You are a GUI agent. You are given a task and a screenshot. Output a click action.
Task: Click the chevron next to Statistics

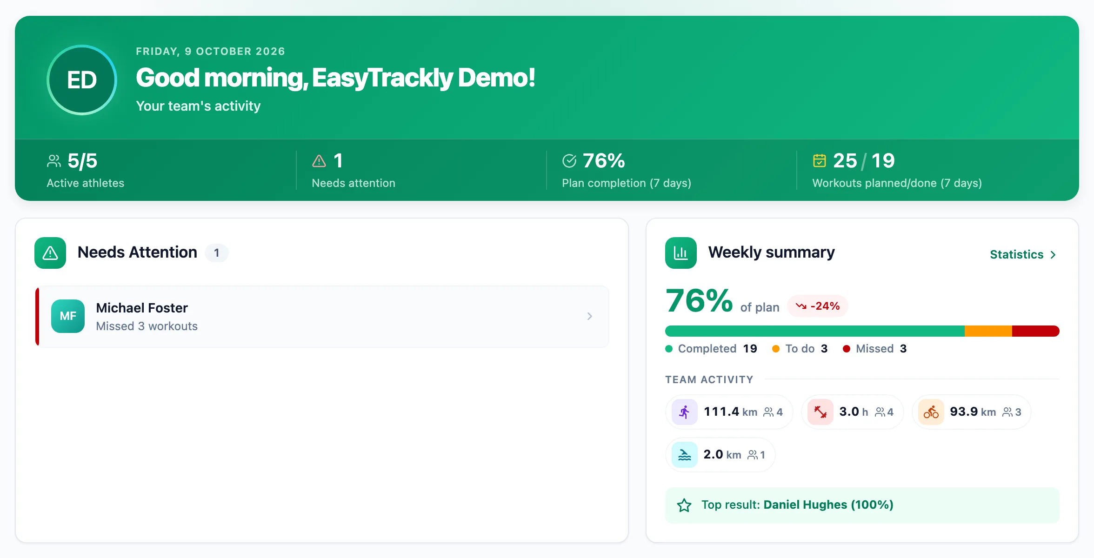(1053, 255)
